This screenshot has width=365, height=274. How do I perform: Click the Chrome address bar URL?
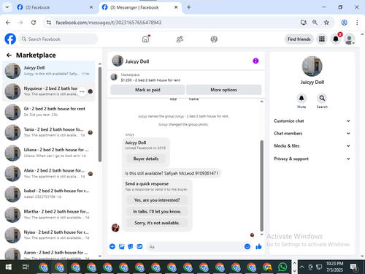tap(109, 23)
